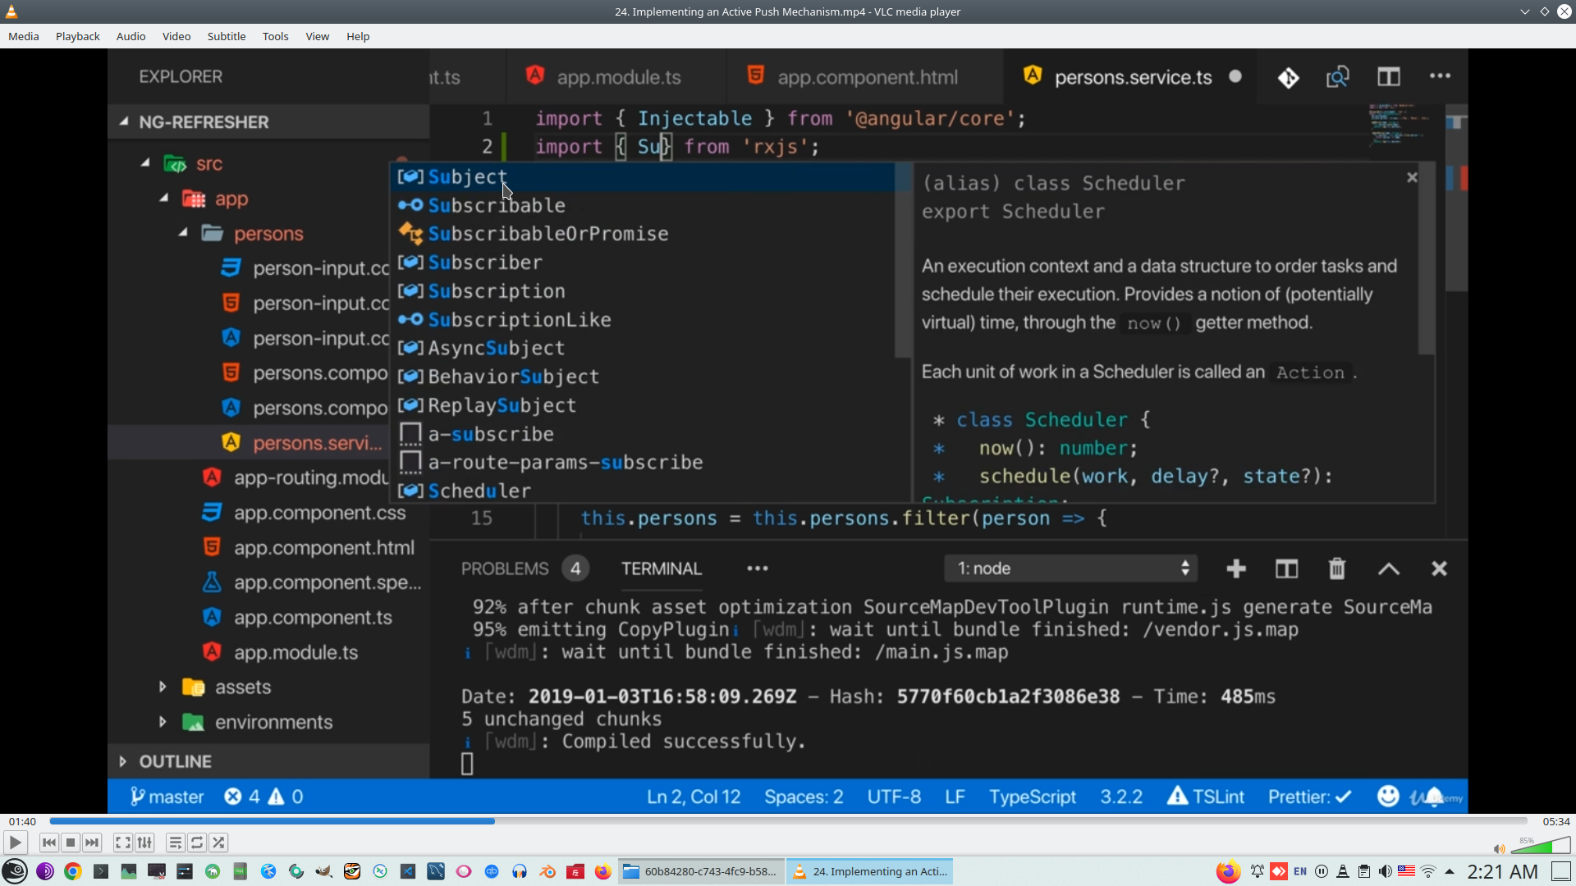Switch to file manager taskbar window

(x=703, y=871)
